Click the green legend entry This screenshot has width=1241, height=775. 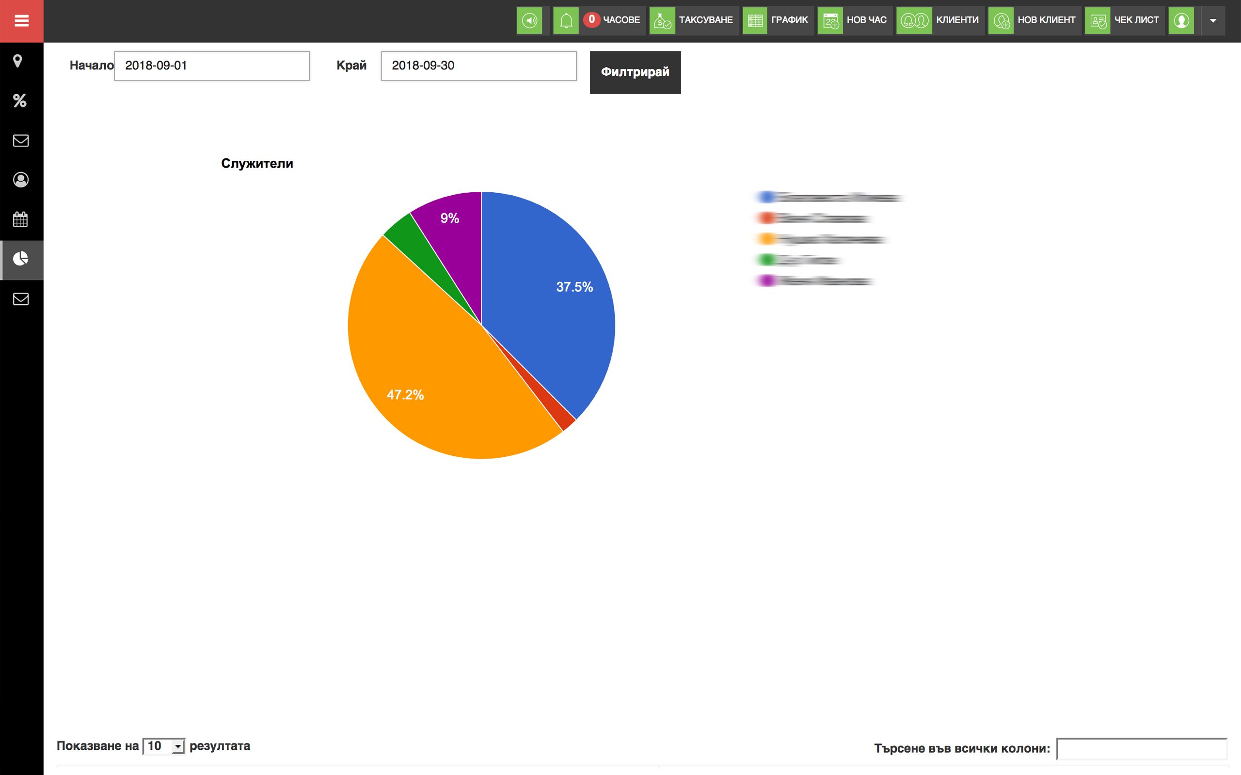point(799,261)
